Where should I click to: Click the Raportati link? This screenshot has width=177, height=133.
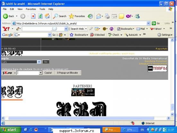pyautogui.click(x=161, y=49)
